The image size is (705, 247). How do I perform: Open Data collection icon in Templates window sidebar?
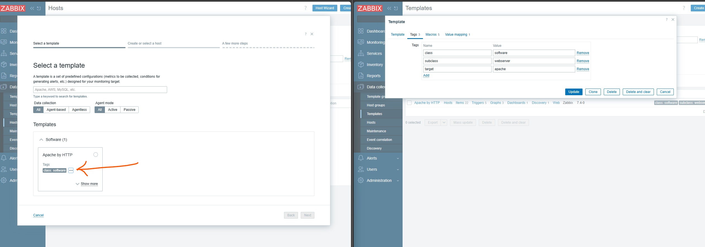[x=361, y=87]
